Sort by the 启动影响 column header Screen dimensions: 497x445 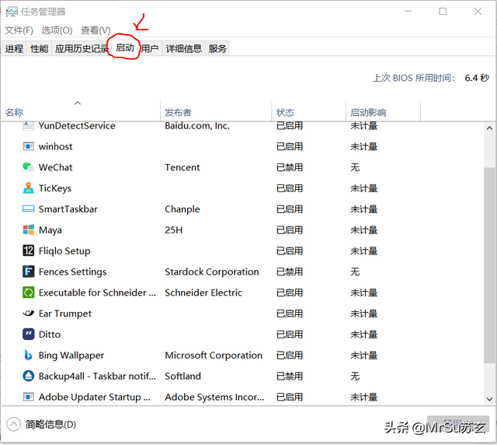[383, 110]
